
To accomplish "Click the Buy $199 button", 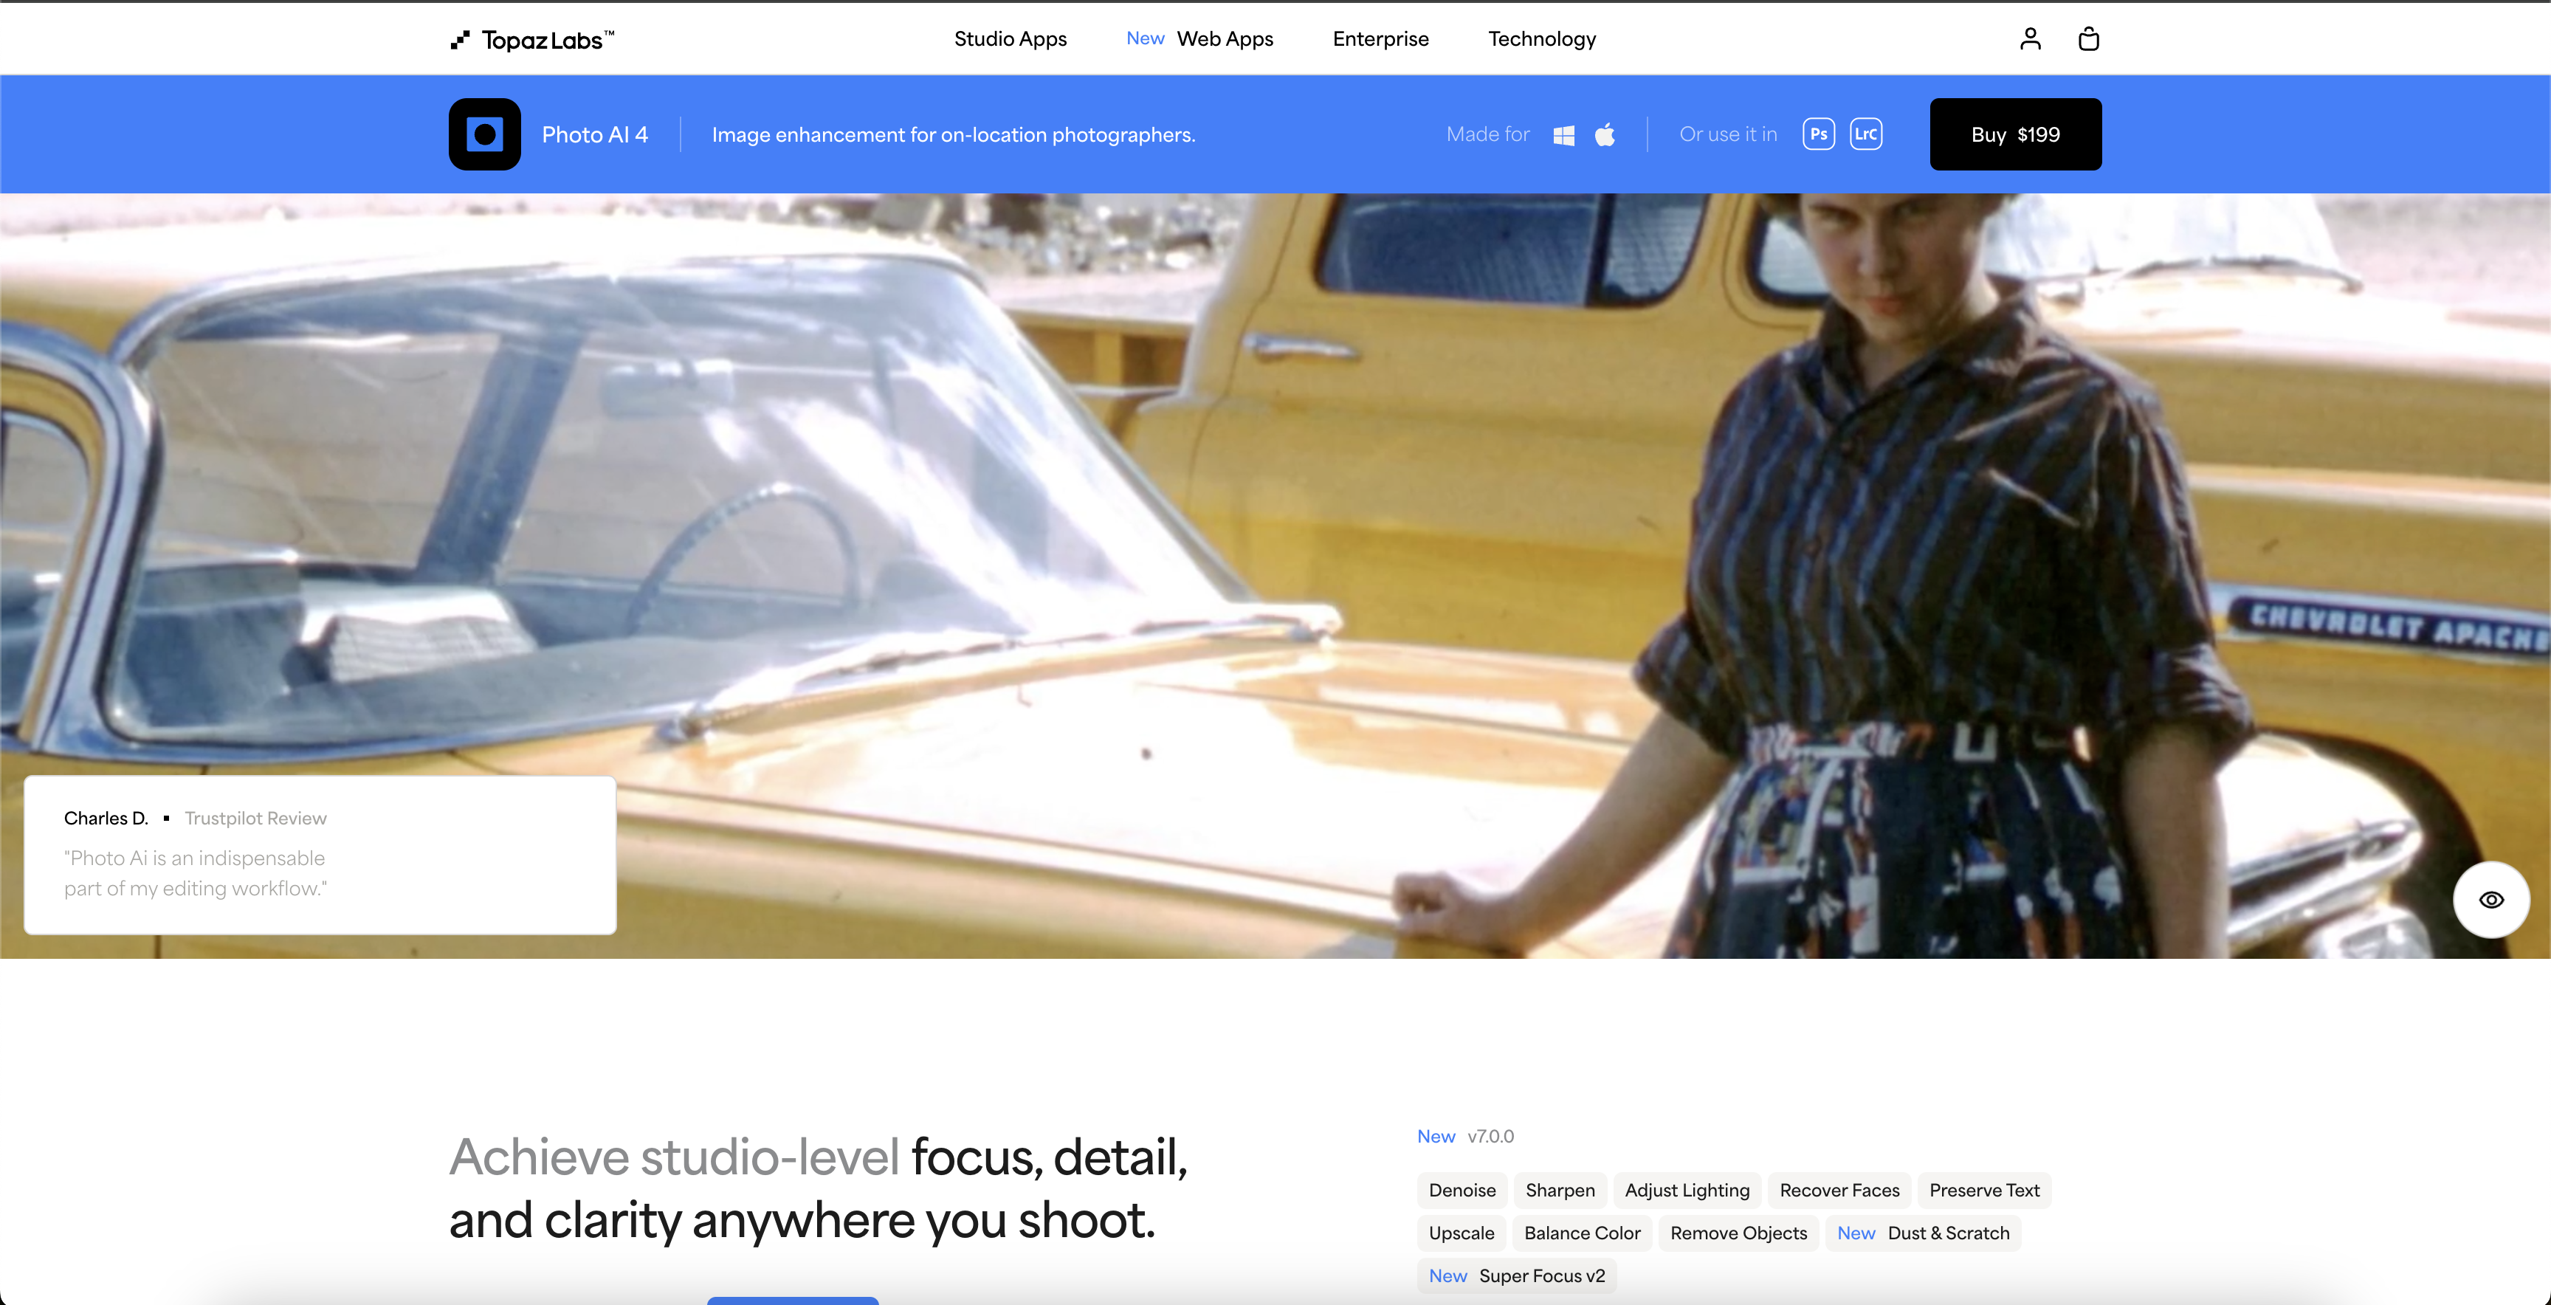I will pyautogui.click(x=2015, y=134).
